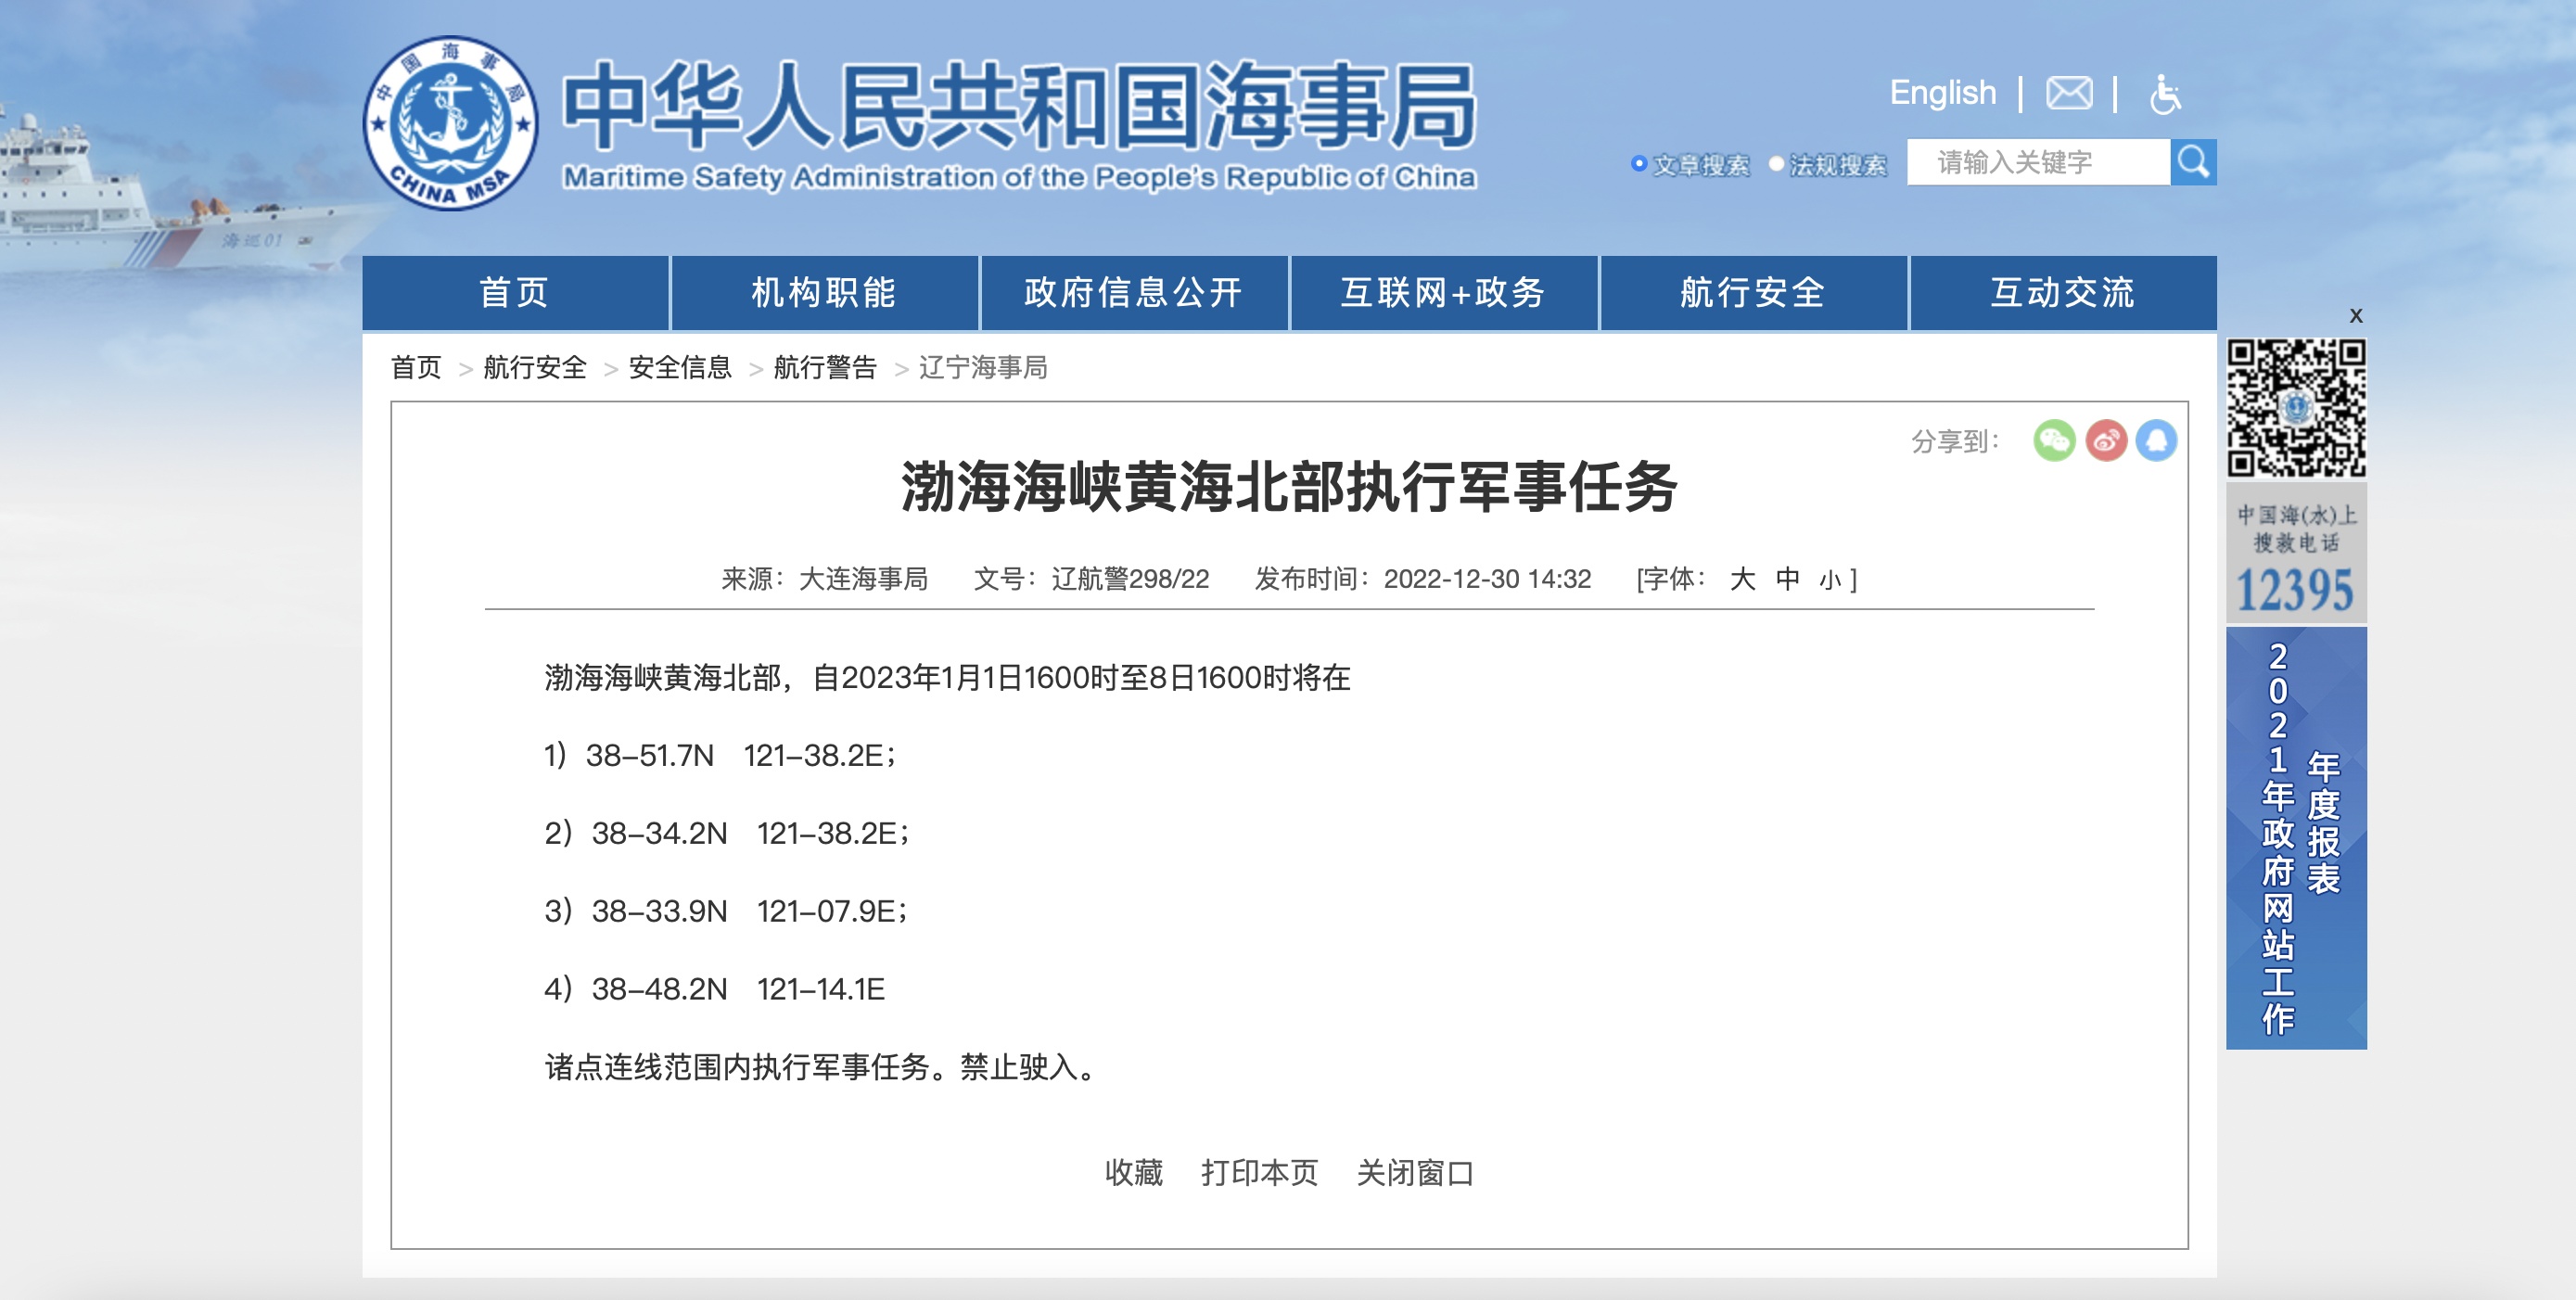Close the QR code panel with the x
The image size is (2576, 1300).
coord(2358,314)
